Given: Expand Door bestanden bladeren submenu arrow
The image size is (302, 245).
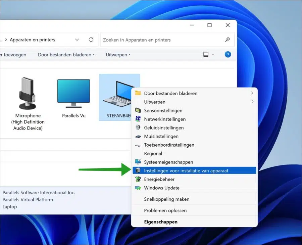Looking at the screenshot, I should tap(252, 93).
